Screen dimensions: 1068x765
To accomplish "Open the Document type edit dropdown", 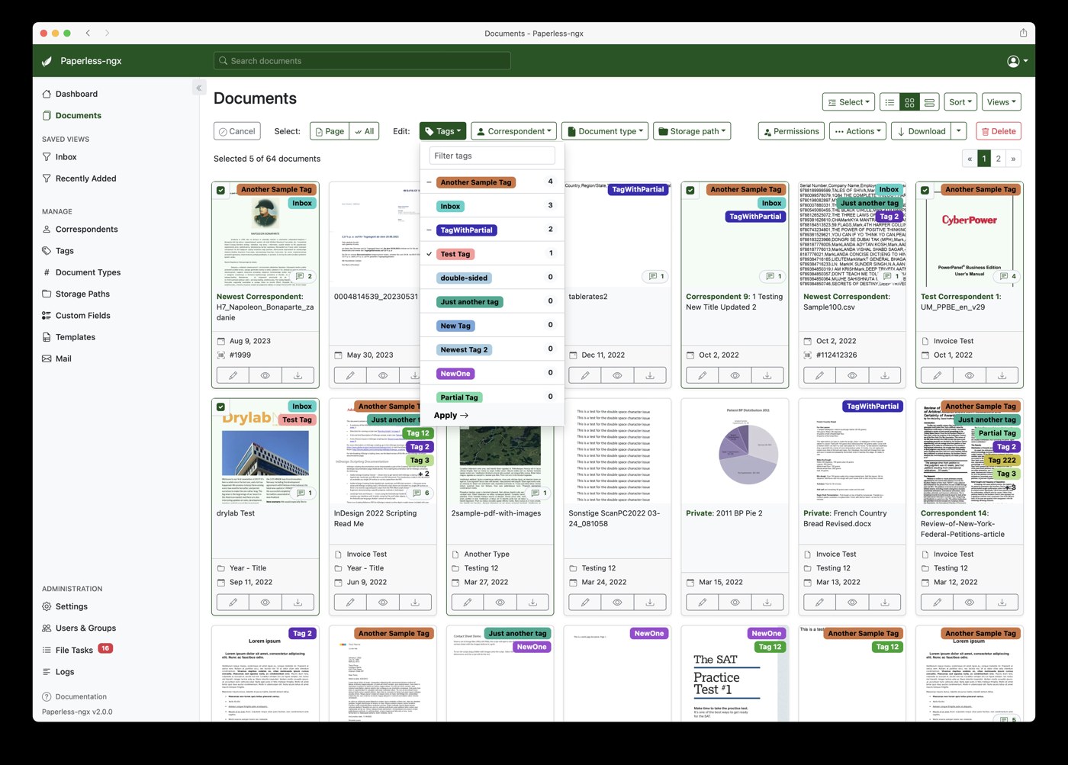I will (x=605, y=131).
